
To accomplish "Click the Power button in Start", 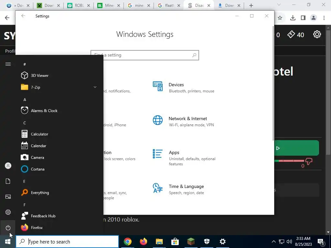I will pos(8,228).
